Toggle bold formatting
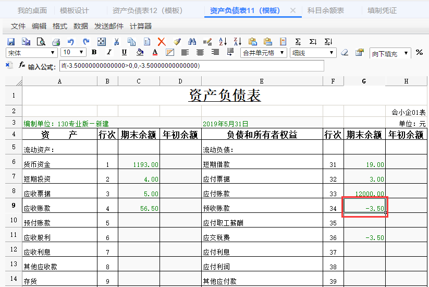Screen dimensions: 429x287 click(94, 53)
